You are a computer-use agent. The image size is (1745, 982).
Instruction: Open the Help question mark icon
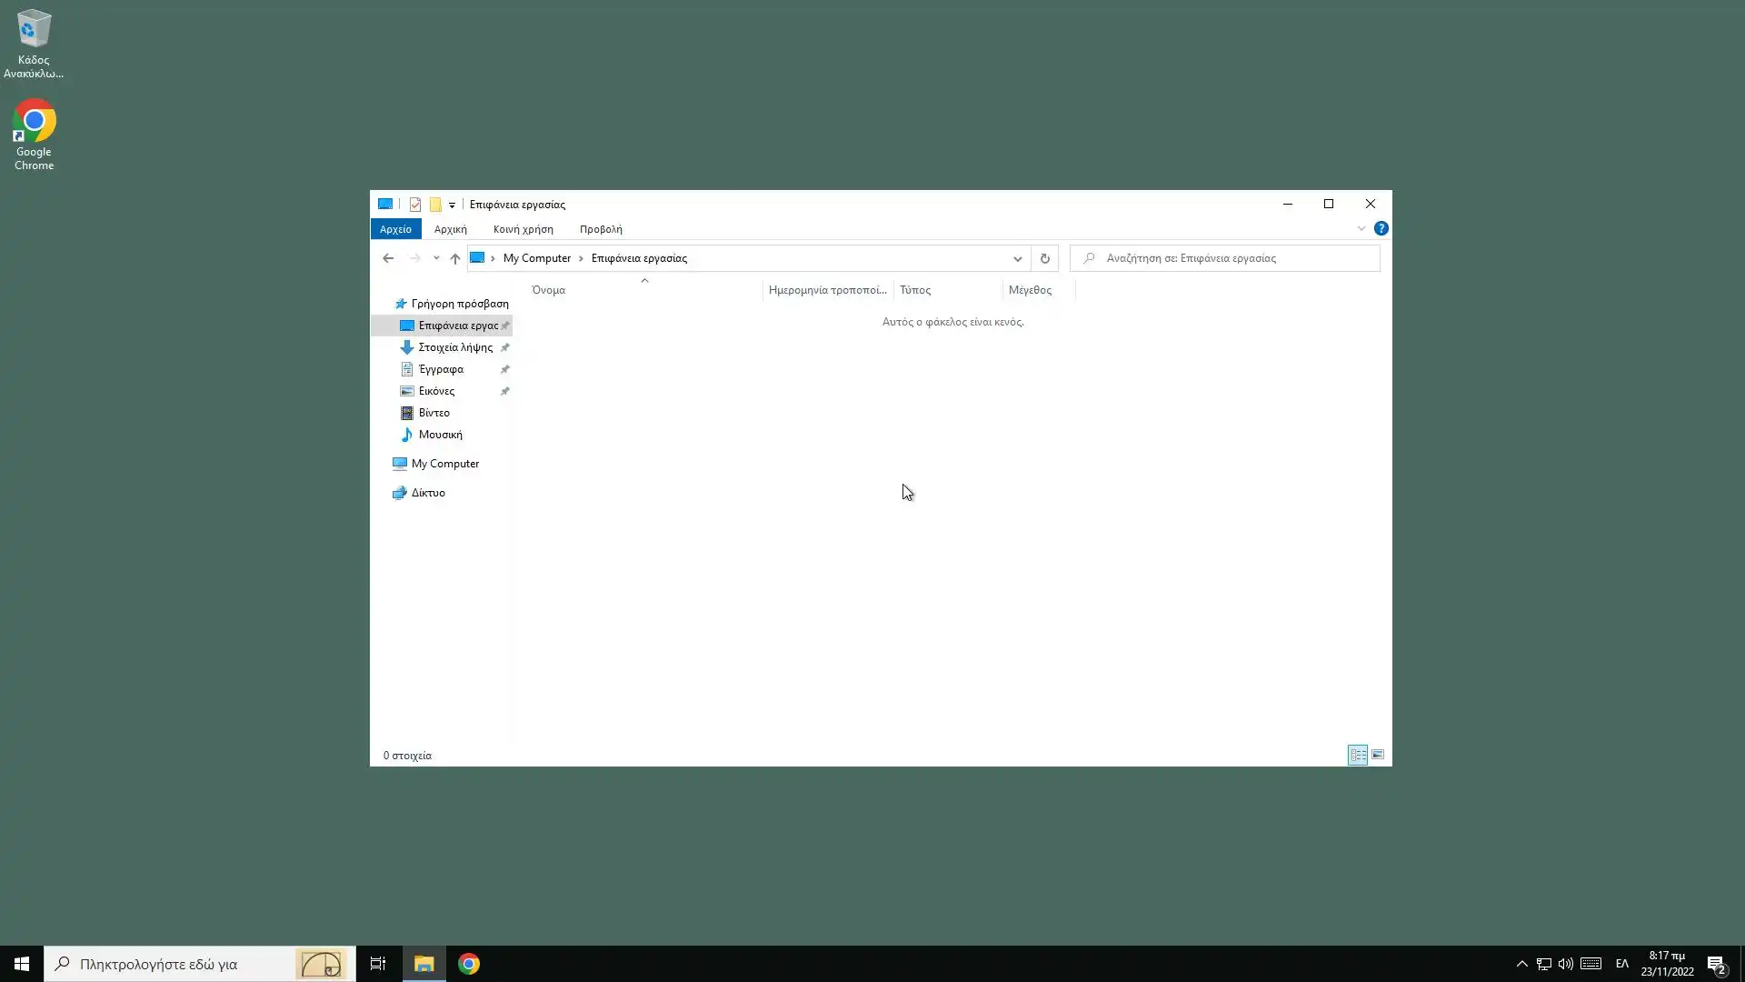point(1381,228)
